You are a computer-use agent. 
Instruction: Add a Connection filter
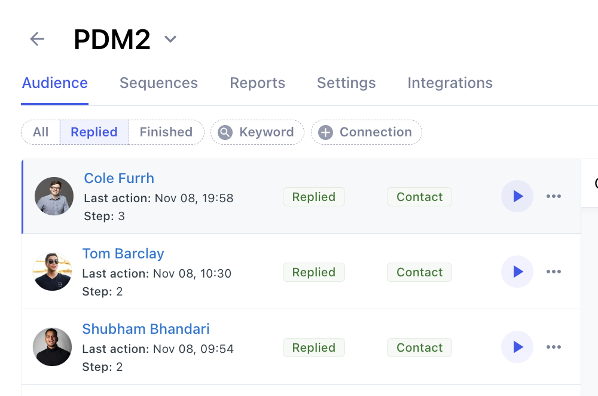coord(366,132)
